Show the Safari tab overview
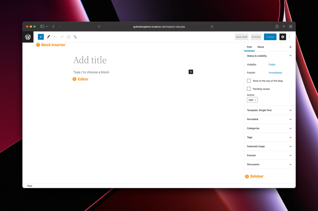This screenshot has height=211, width=318. 291,26
